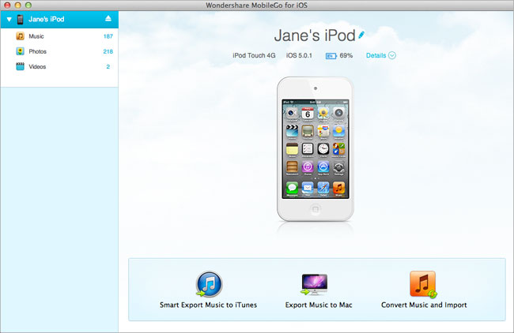This screenshot has height=333, width=514.
Task: Zoom the window with the green button
Action: point(28,5)
